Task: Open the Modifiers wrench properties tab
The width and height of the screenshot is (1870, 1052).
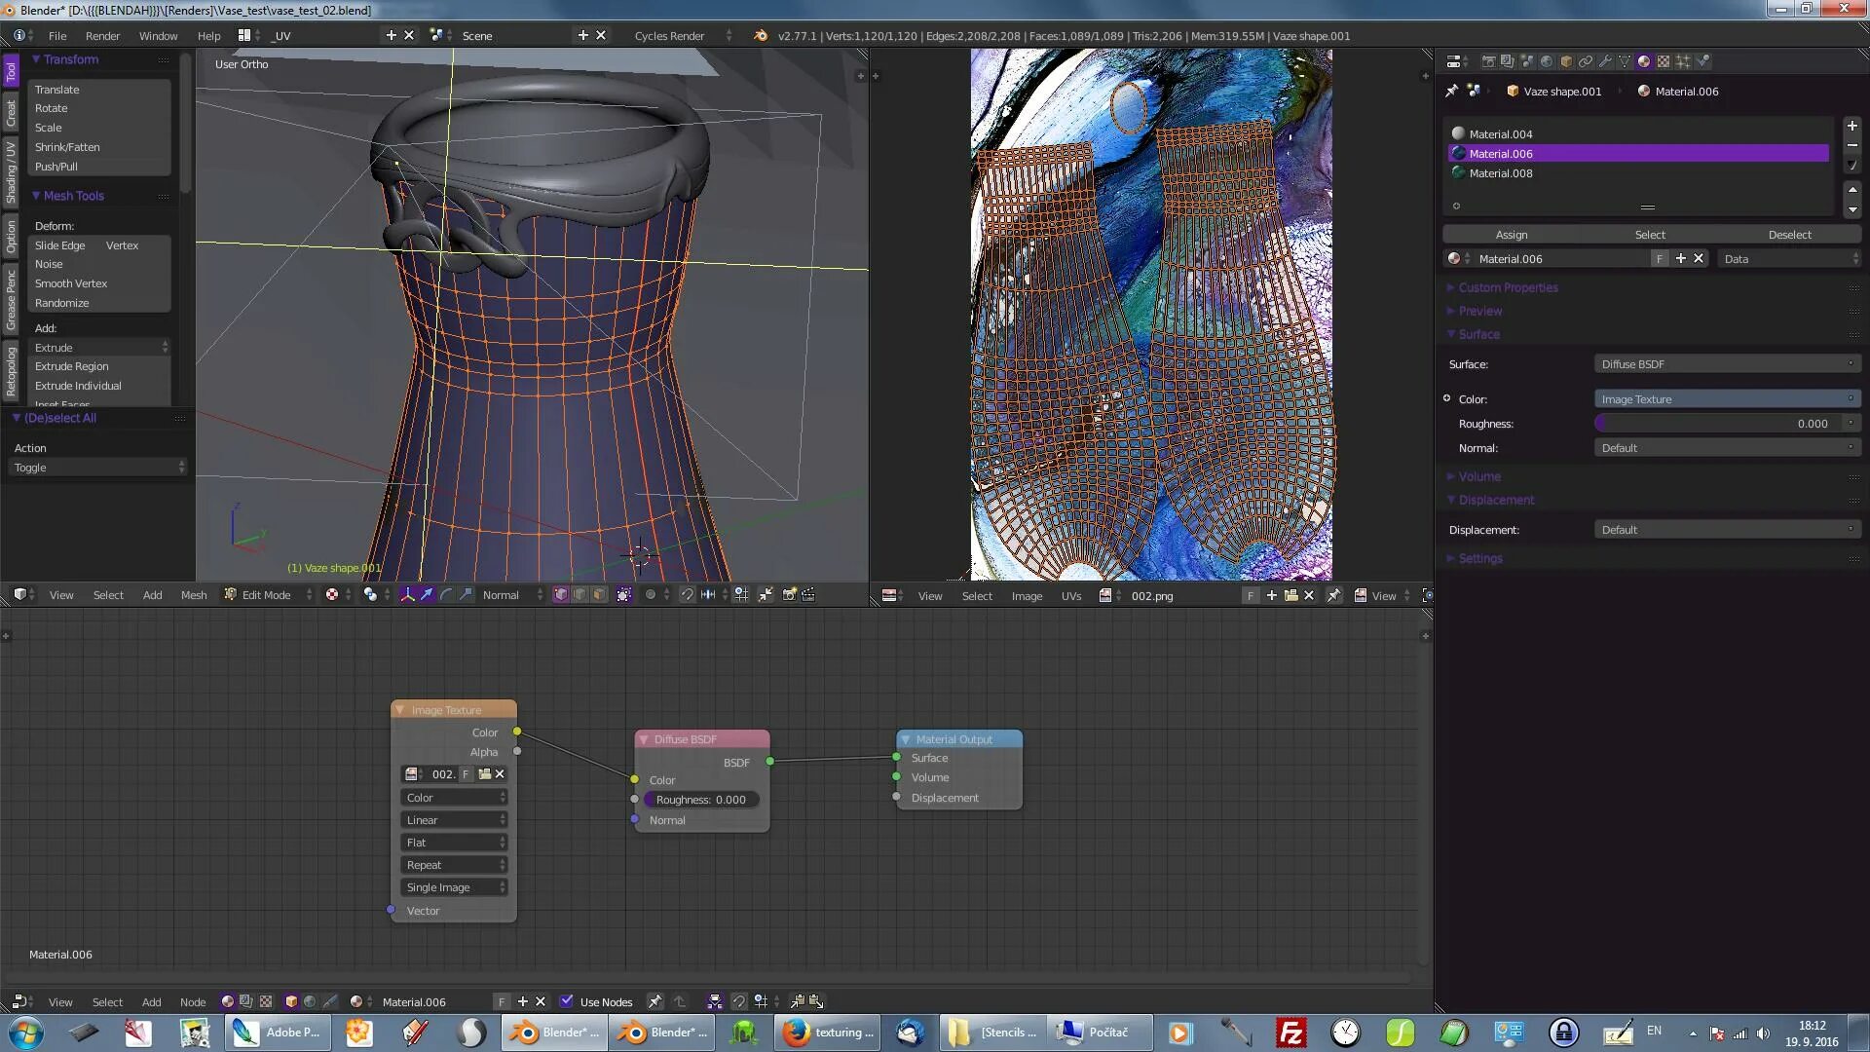Action: click(1605, 61)
